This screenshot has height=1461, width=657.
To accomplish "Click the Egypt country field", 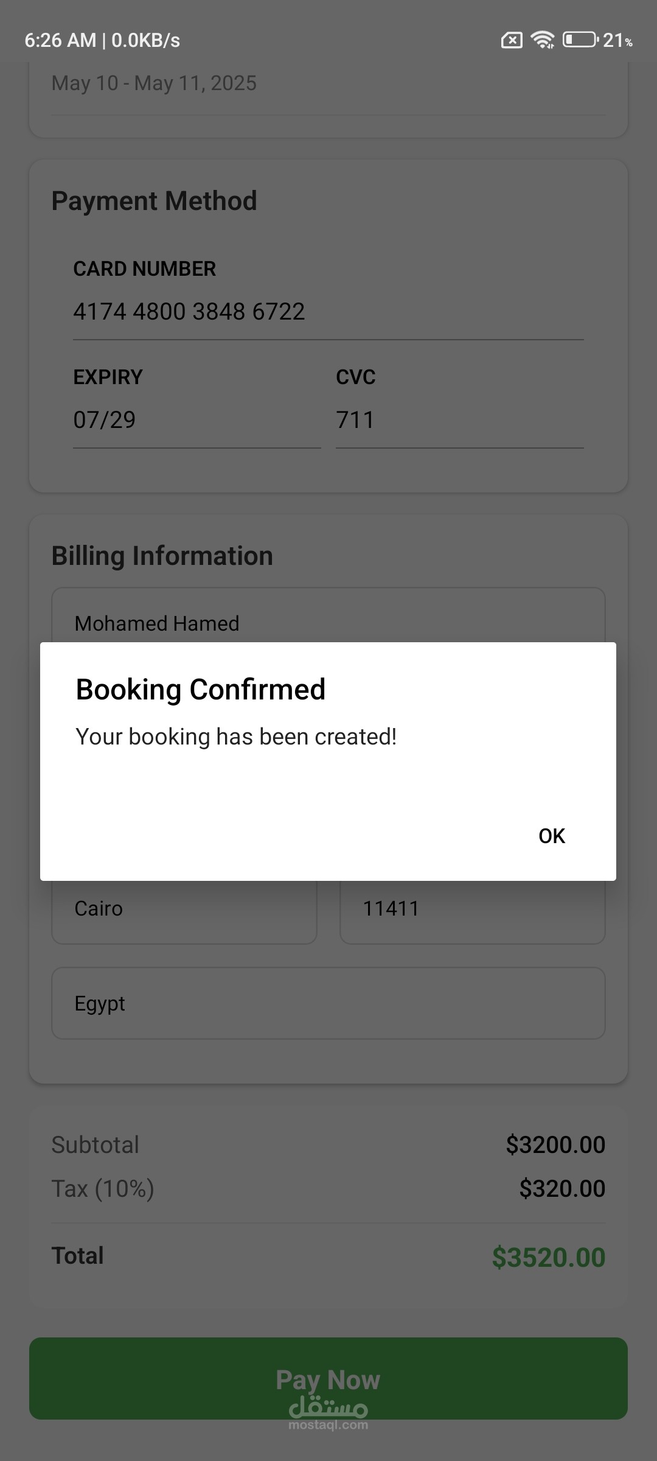I will 327,1003.
